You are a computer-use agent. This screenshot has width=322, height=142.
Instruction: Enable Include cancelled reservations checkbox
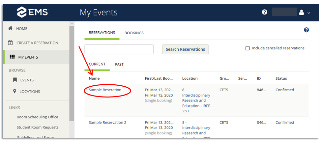coord(248,48)
